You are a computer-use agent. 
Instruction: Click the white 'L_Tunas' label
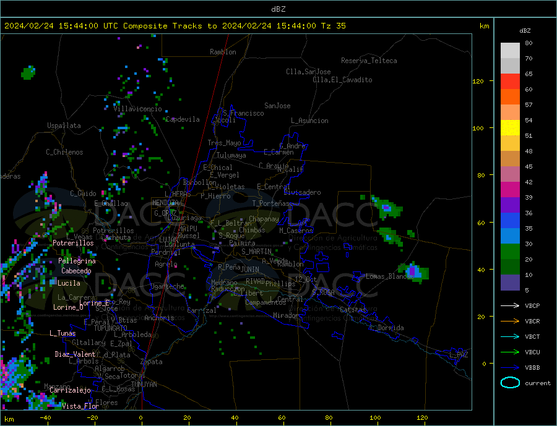point(63,333)
